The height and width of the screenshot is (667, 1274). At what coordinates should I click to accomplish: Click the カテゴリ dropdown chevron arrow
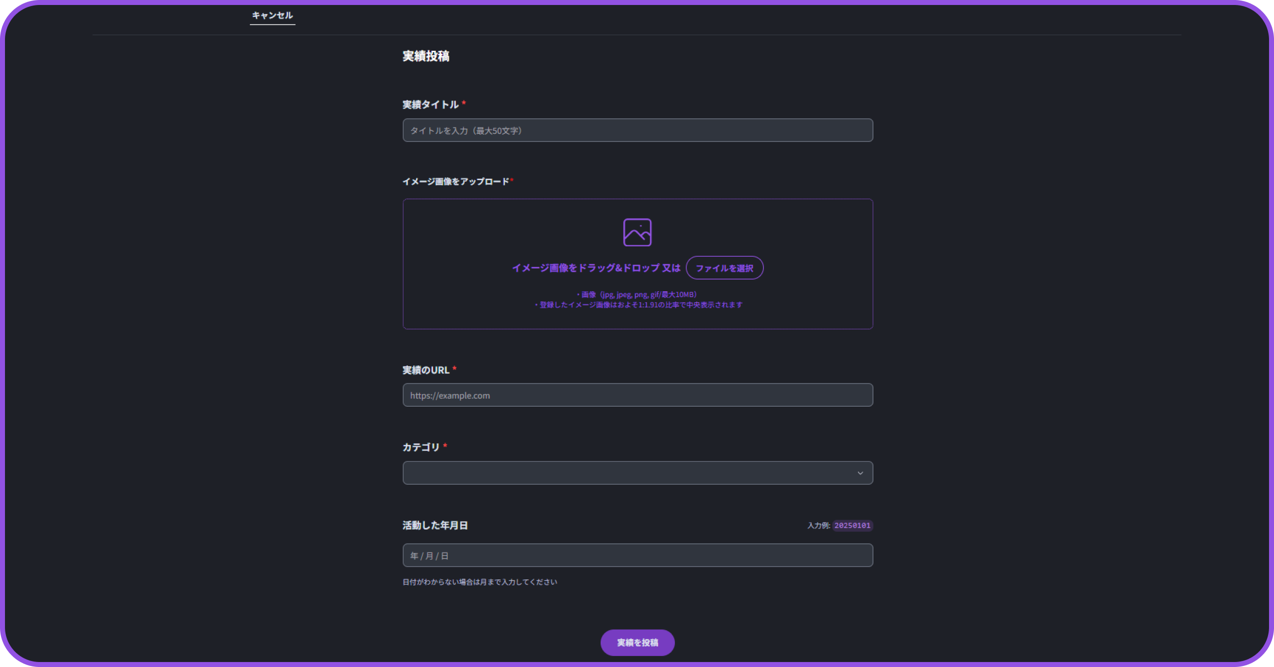coord(860,473)
